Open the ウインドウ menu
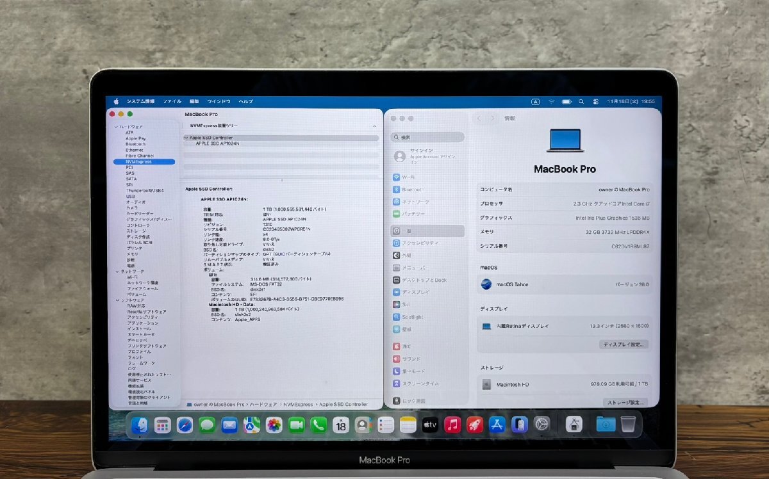This screenshot has height=479, width=769. 219,101
